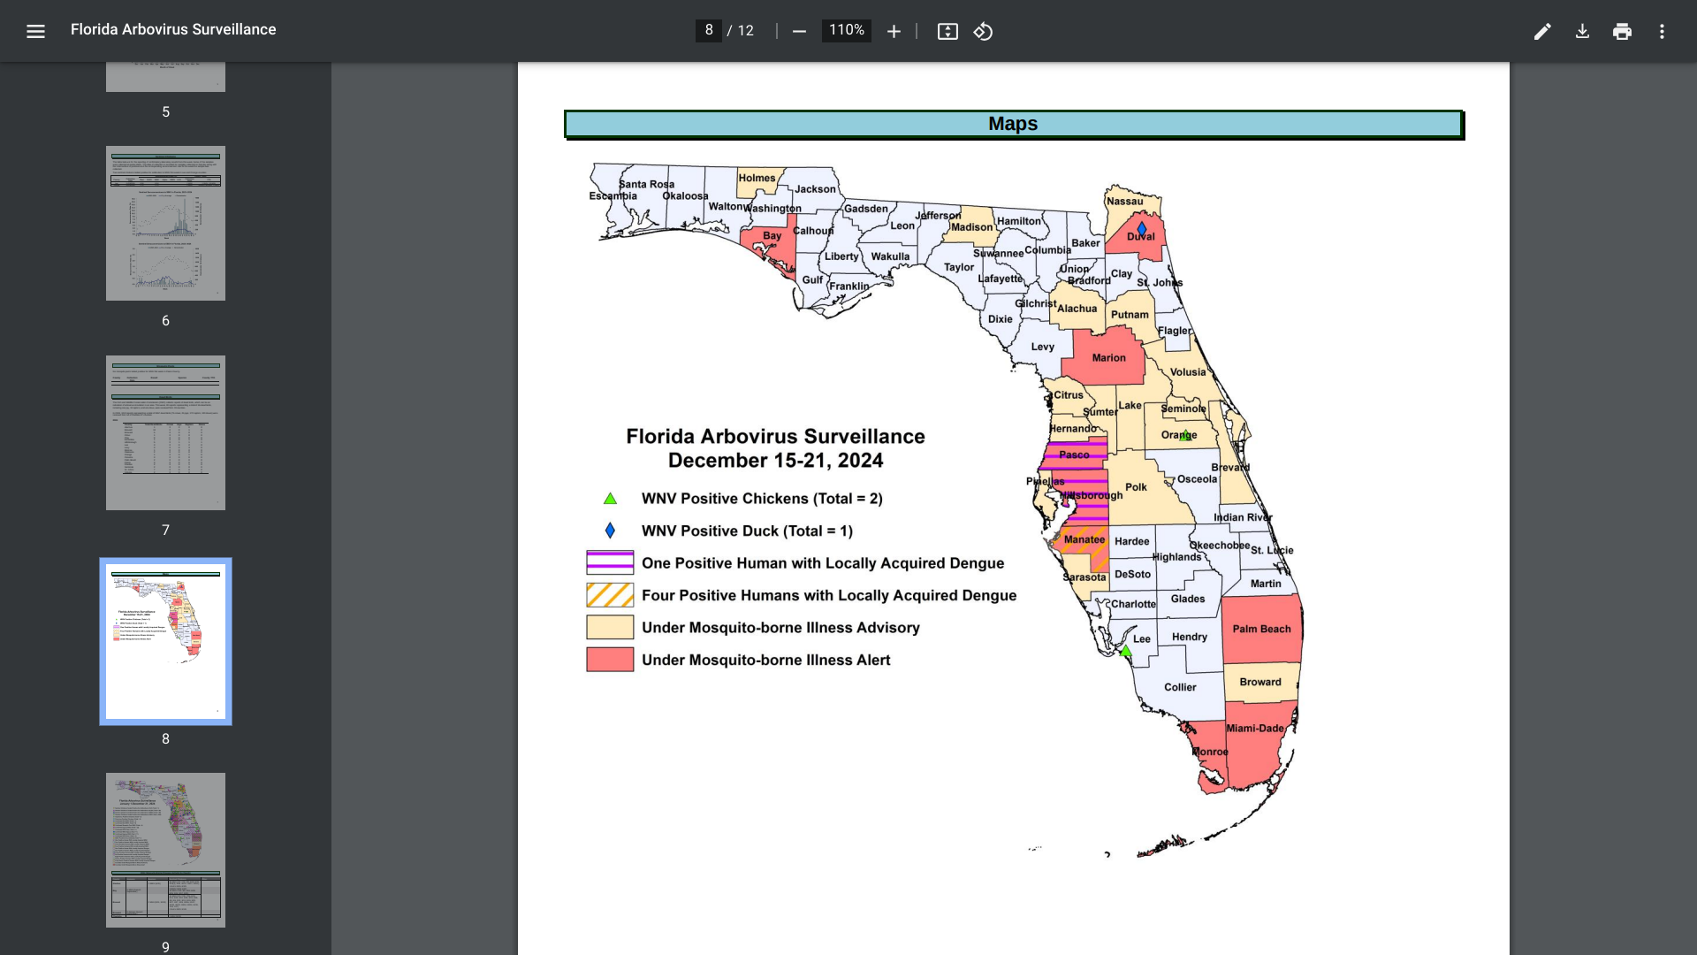Image resolution: width=1697 pixels, height=955 pixels.
Task: Open page 6 thumbnail
Action: pyautogui.click(x=165, y=223)
